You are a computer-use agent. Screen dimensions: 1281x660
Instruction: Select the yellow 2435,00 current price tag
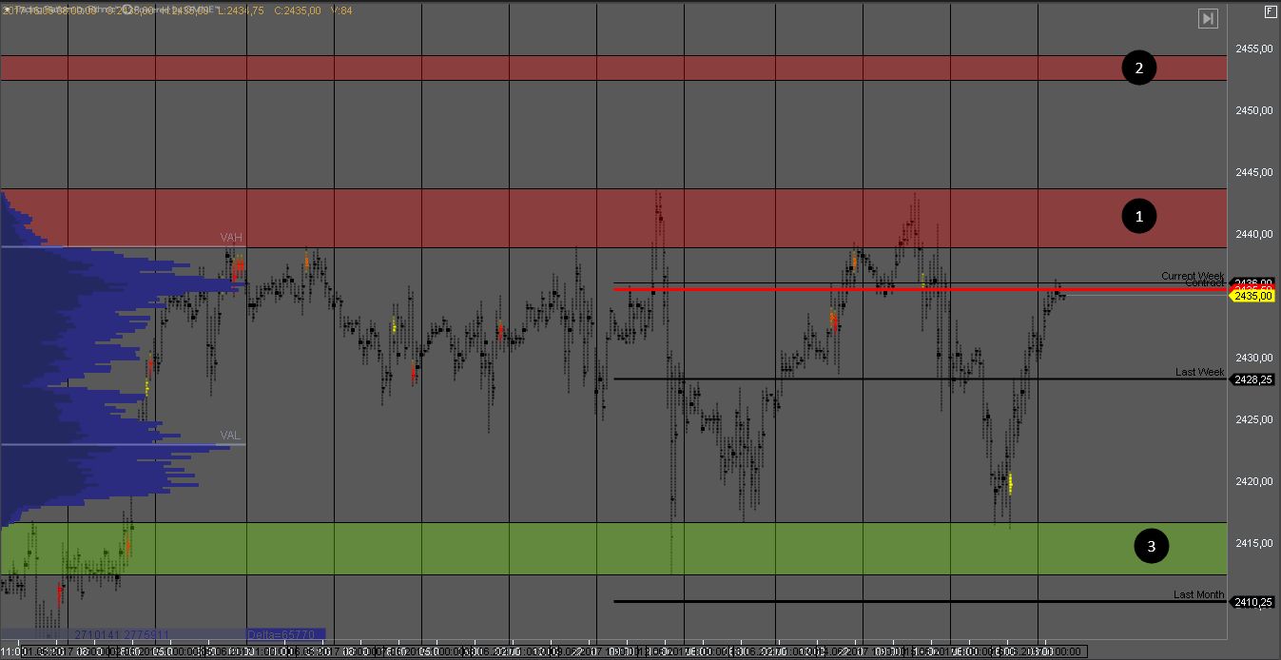[x=1252, y=296]
